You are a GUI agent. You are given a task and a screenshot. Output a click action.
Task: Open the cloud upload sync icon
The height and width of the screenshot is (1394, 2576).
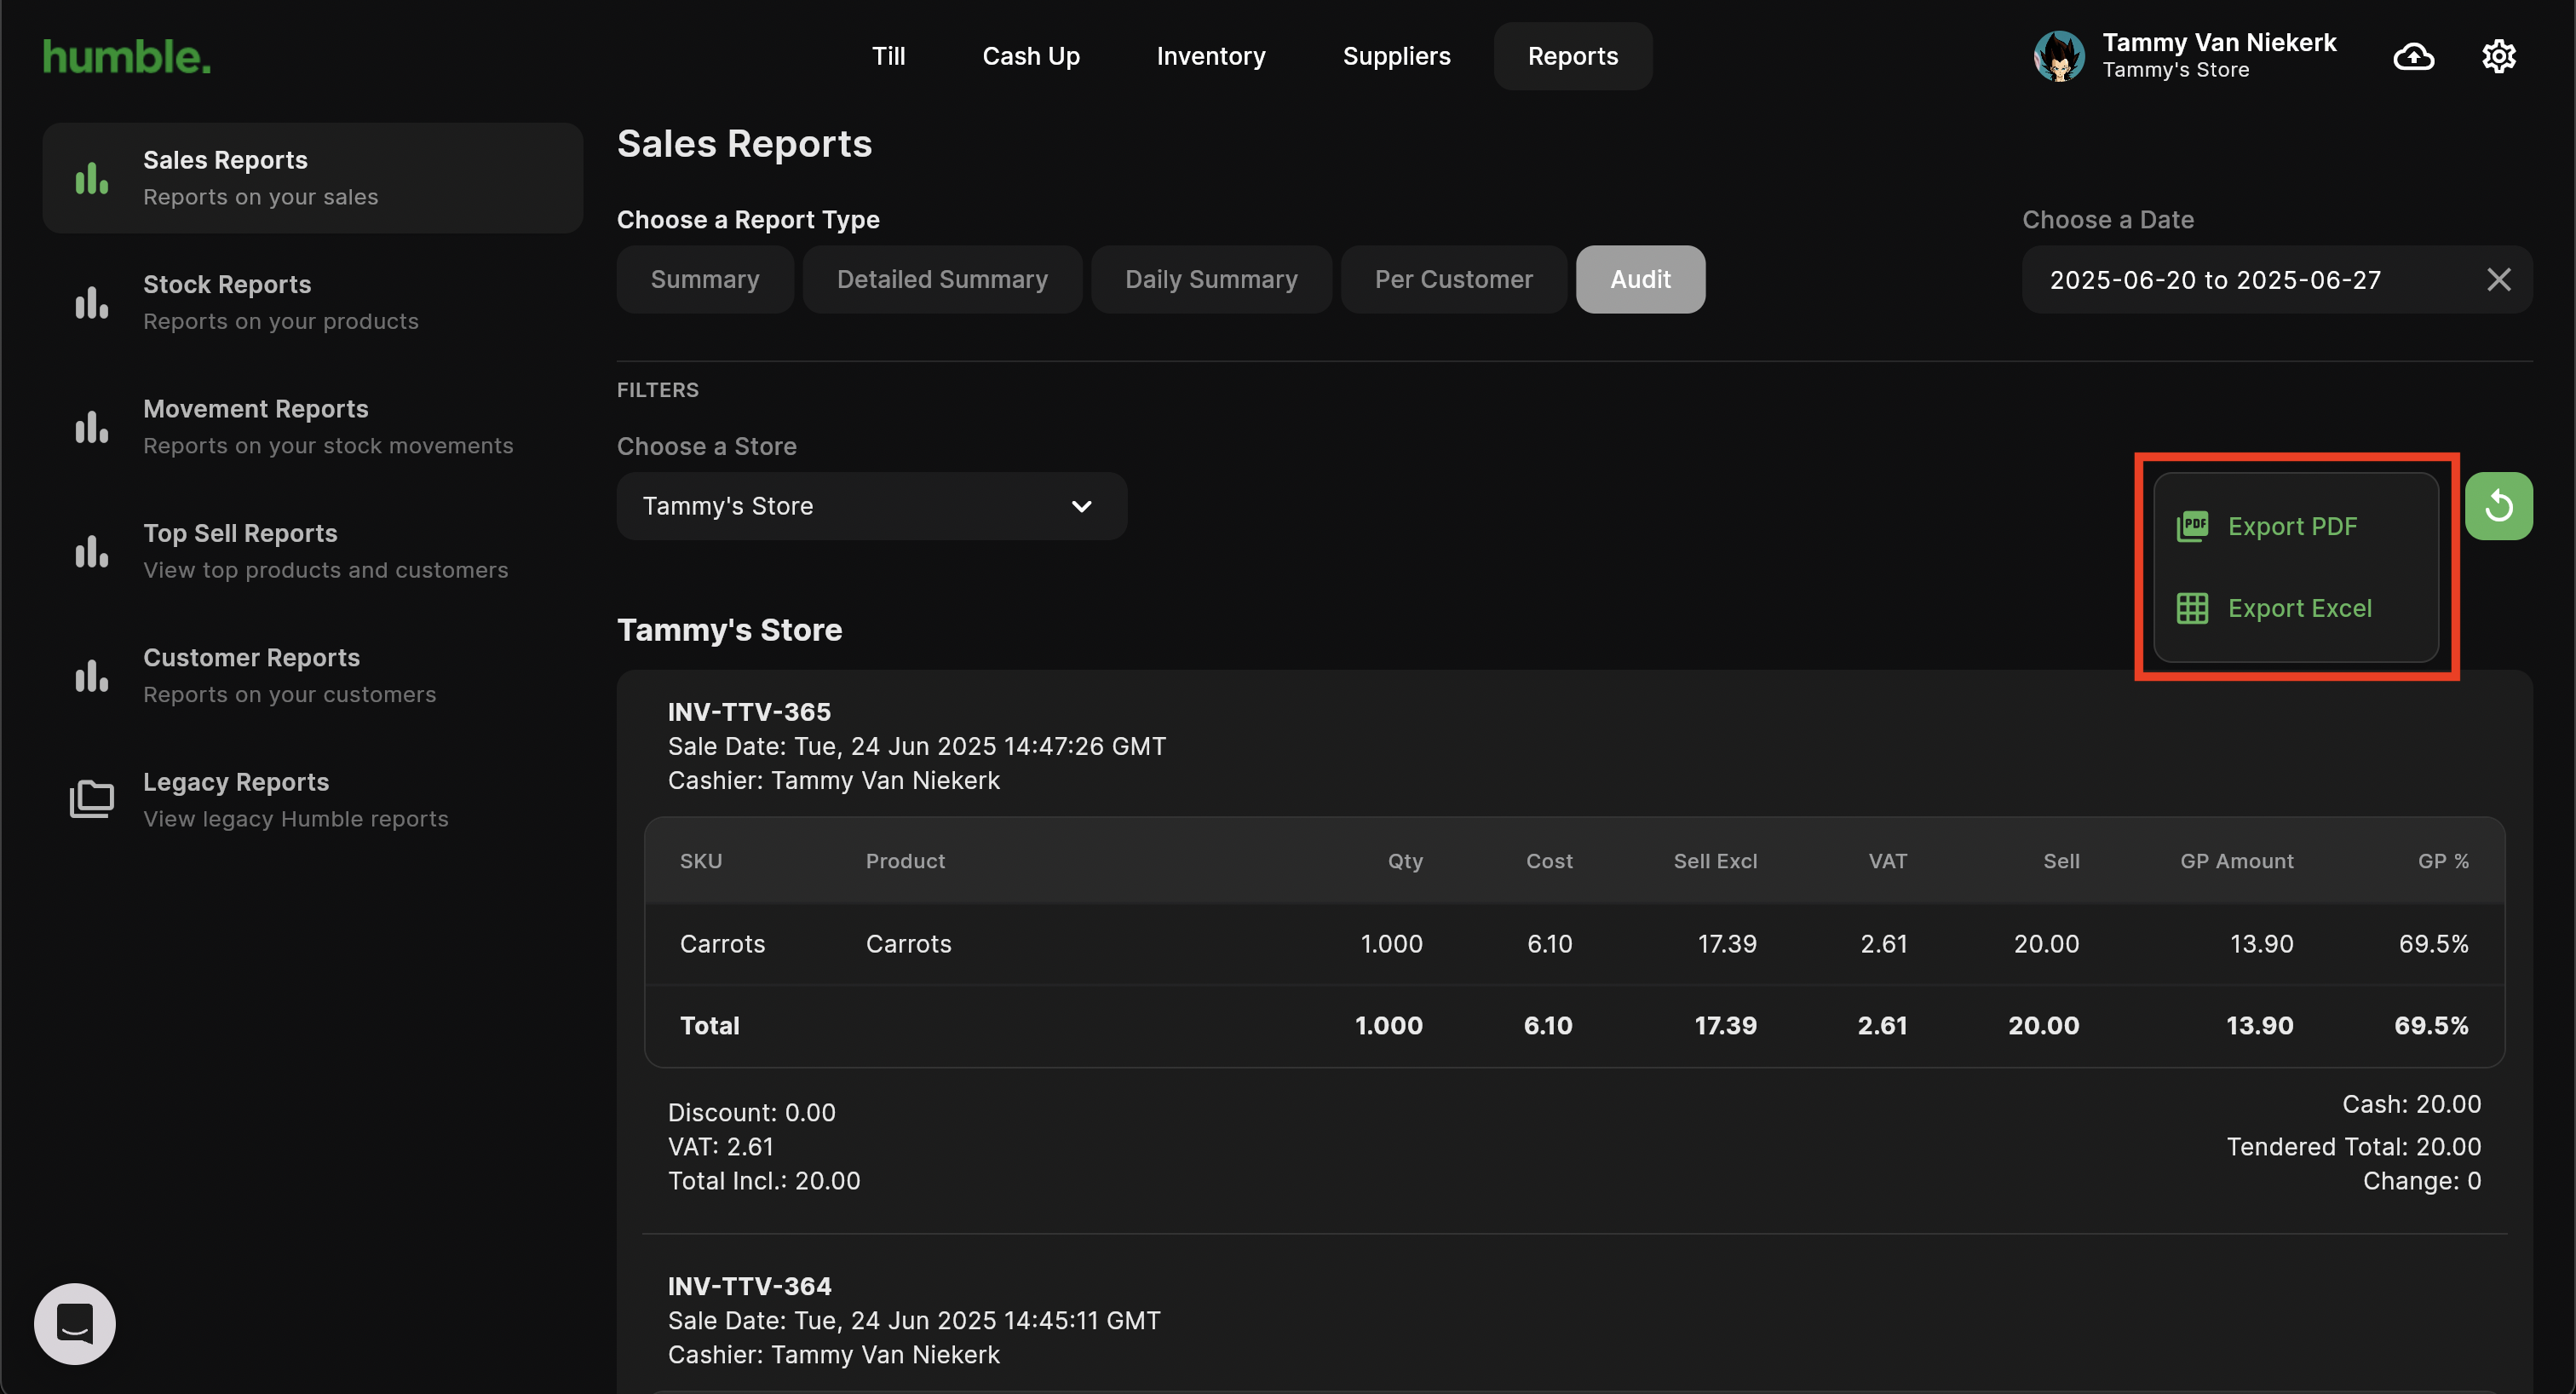(2413, 57)
